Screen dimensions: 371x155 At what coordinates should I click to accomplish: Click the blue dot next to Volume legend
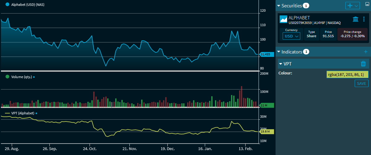coord(34,77)
